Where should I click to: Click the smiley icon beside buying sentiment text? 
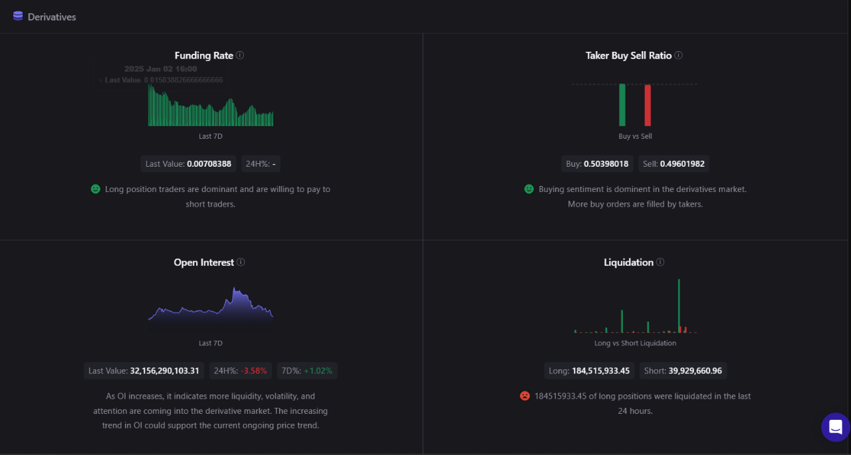tap(529, 189)
